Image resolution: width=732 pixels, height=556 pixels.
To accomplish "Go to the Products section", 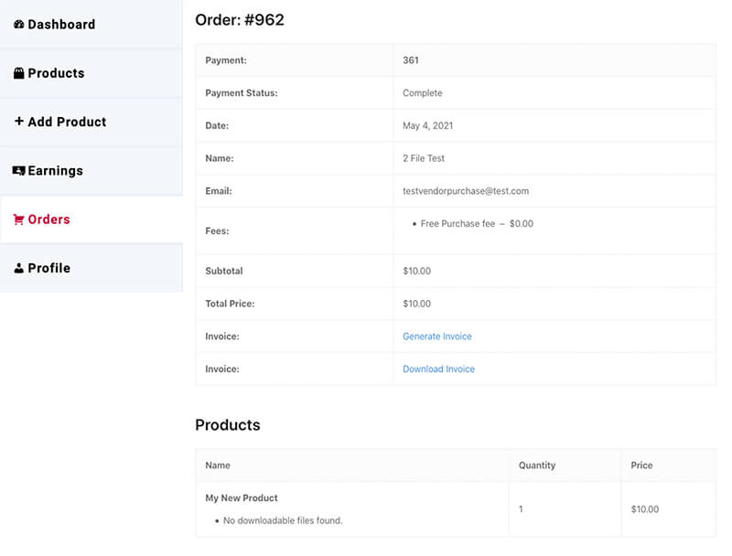I will (56, 73).
